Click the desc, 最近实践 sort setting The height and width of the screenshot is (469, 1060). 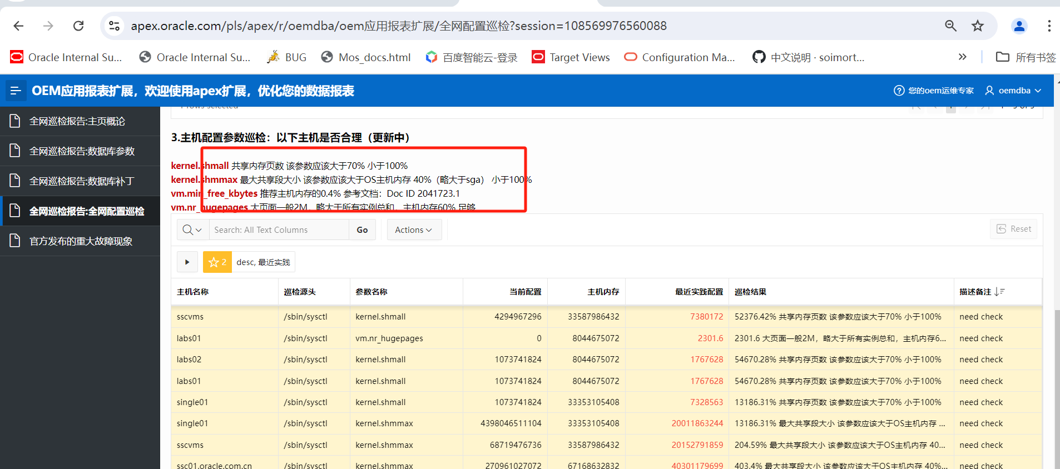pyautogui.click(x=263, y=262)
